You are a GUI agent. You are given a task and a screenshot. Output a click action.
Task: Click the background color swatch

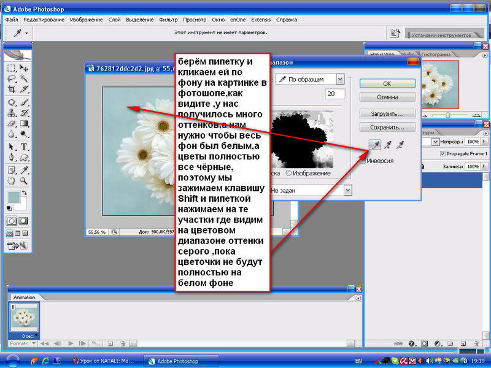(22, 205)
